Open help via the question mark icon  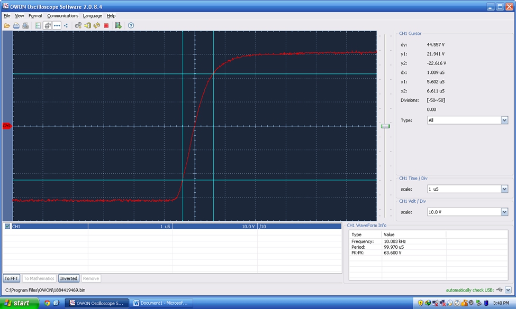131,25
